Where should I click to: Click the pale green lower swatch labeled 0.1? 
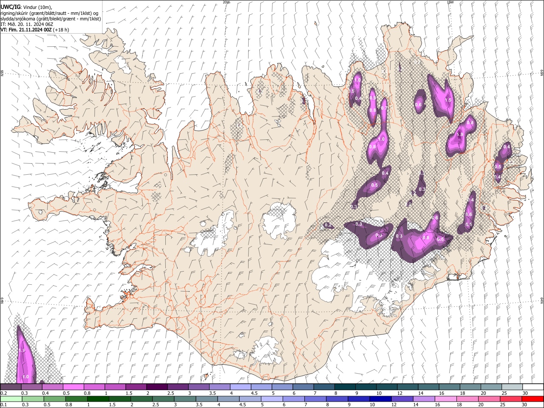[11, 399]
